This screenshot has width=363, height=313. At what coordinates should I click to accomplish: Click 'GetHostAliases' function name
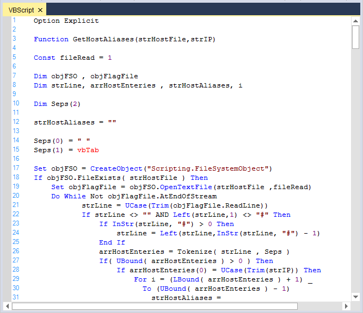point(103,39)
